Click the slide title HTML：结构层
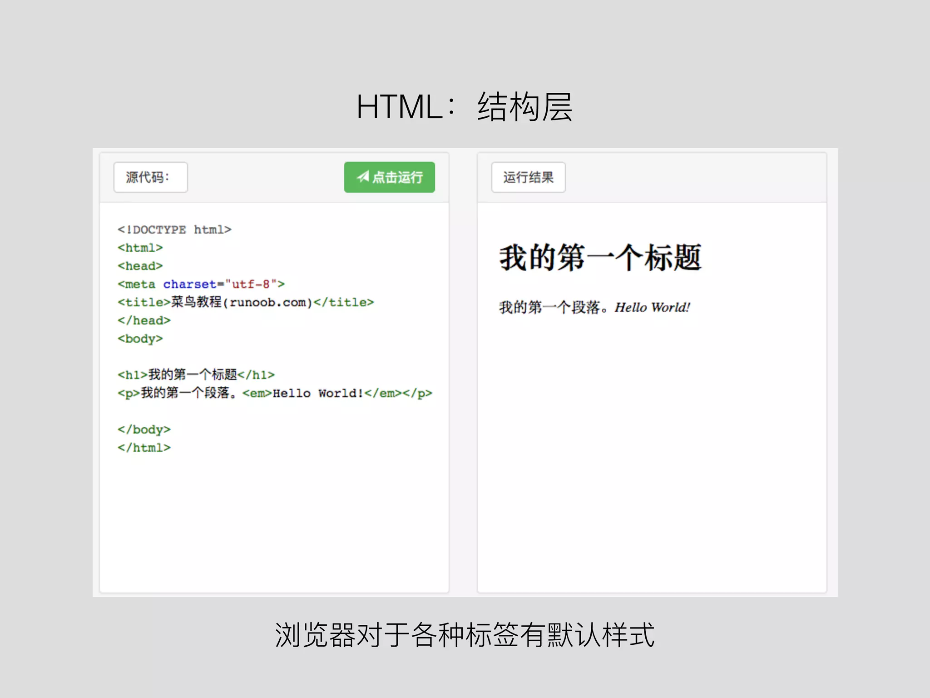Viewport: 930px width, 698px height. [x=464, y=107]
